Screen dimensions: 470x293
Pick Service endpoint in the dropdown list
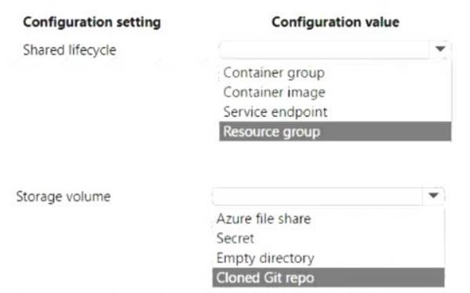tap(335, 112)
